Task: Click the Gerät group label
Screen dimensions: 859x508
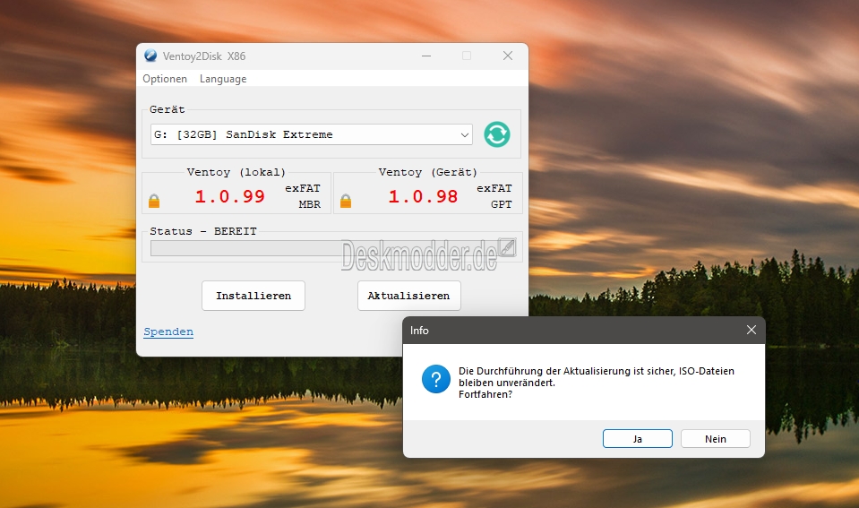Action: pos(168,109)
